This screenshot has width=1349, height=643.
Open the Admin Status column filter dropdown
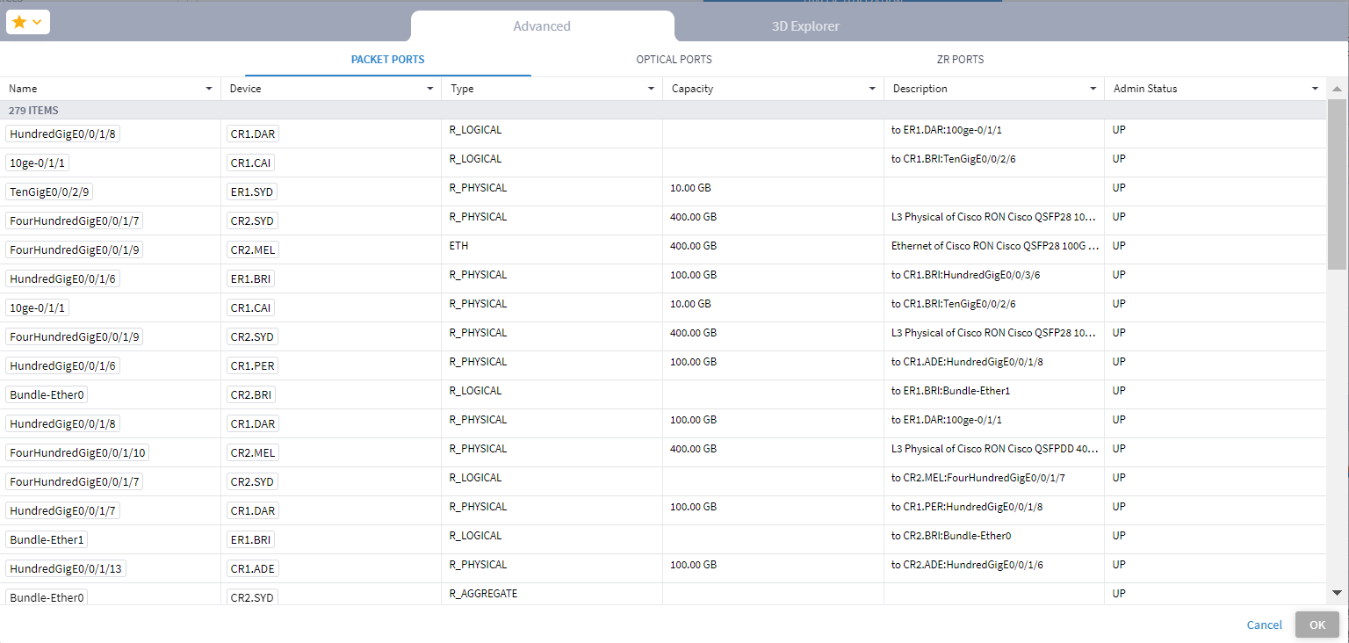point(1315,89)
